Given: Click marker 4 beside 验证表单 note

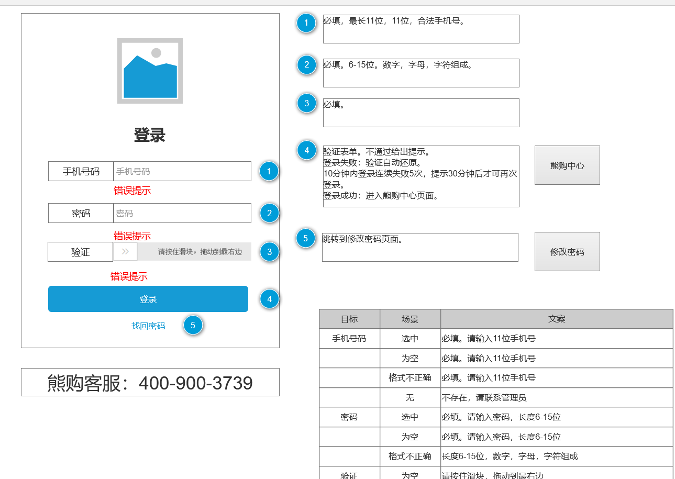Looking at the screenshot, I should coord(306,151).
